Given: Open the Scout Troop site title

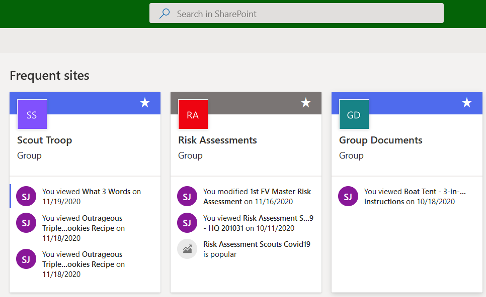Looking at the screenshot, I should tap(45, 140).
